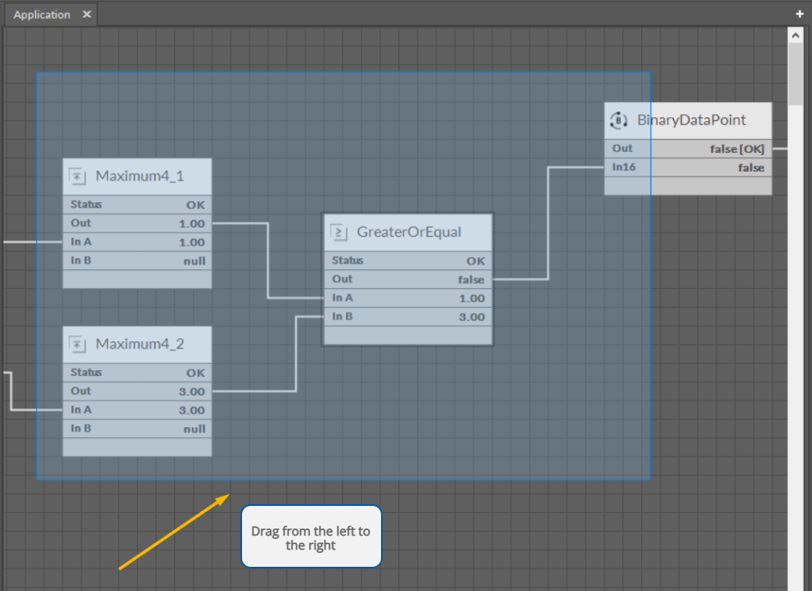Screen dimensions: 812x591
Task: Click the vertical scrollbar thumb
Action: tap(796, 74)
